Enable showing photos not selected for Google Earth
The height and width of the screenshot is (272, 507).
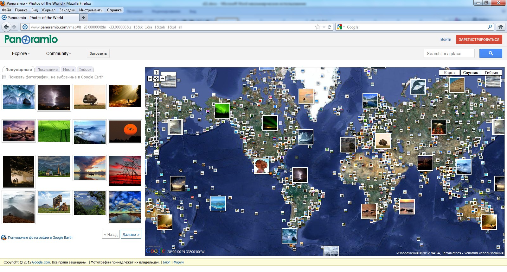[x=4, y=77]
